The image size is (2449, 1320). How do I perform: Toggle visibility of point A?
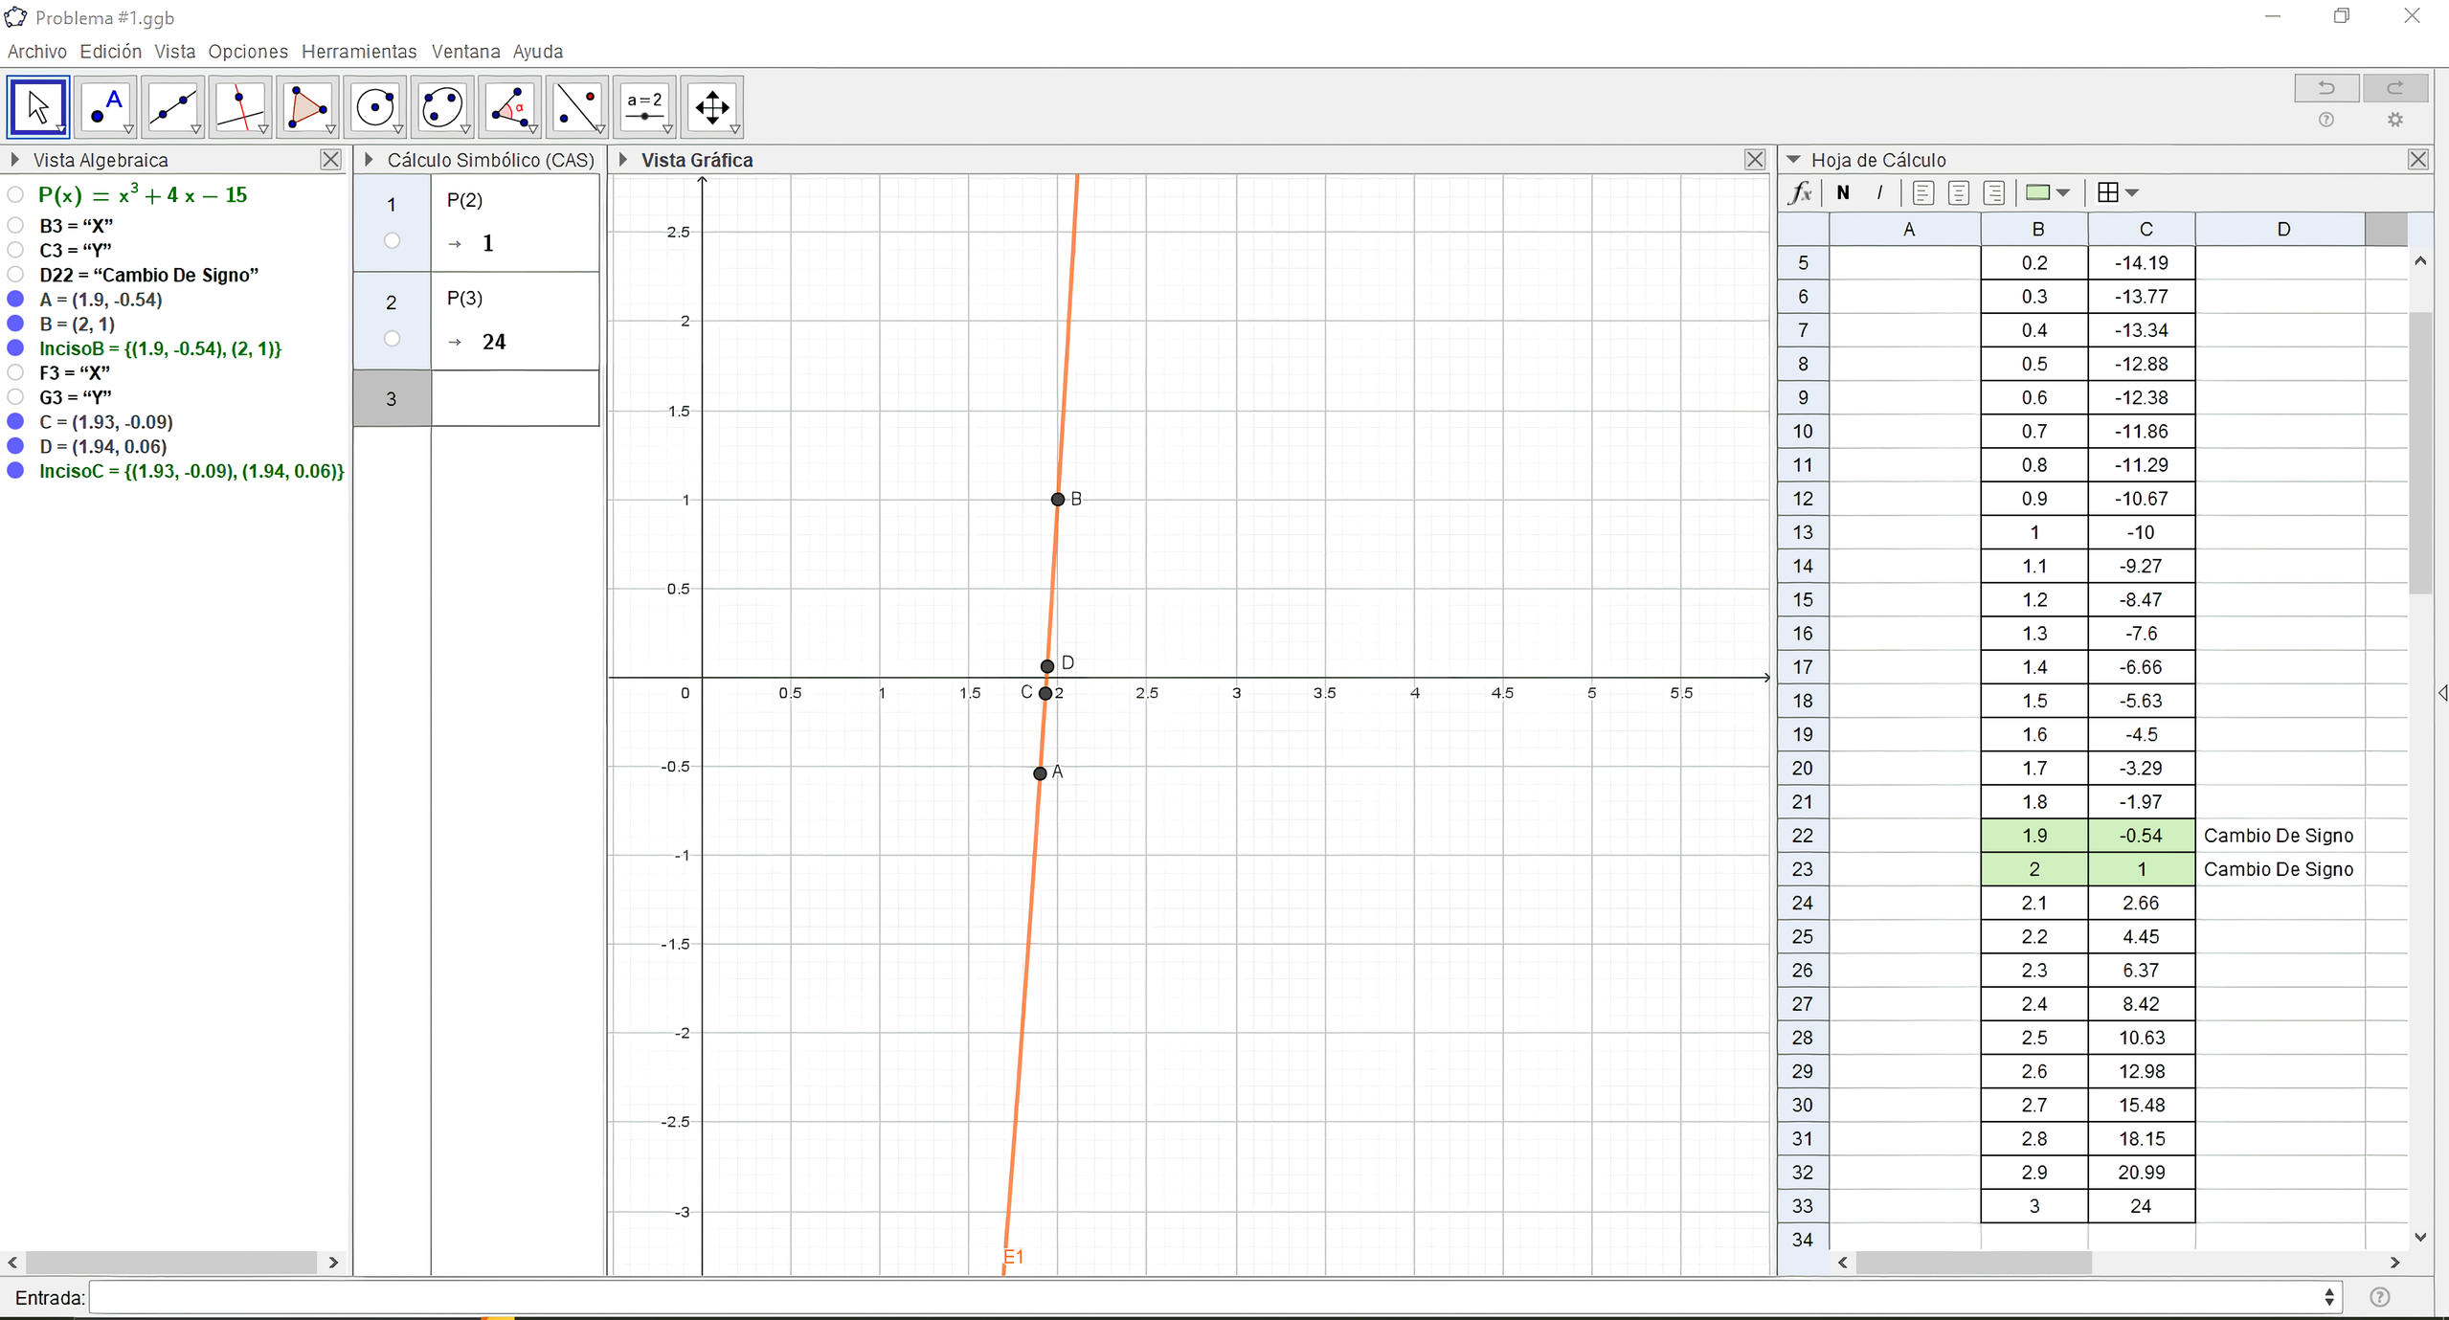[x=15, y=300]
